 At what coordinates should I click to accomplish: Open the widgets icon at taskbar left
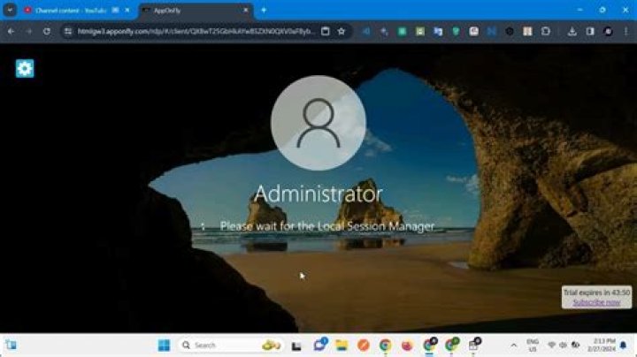(x=12, y=345)
